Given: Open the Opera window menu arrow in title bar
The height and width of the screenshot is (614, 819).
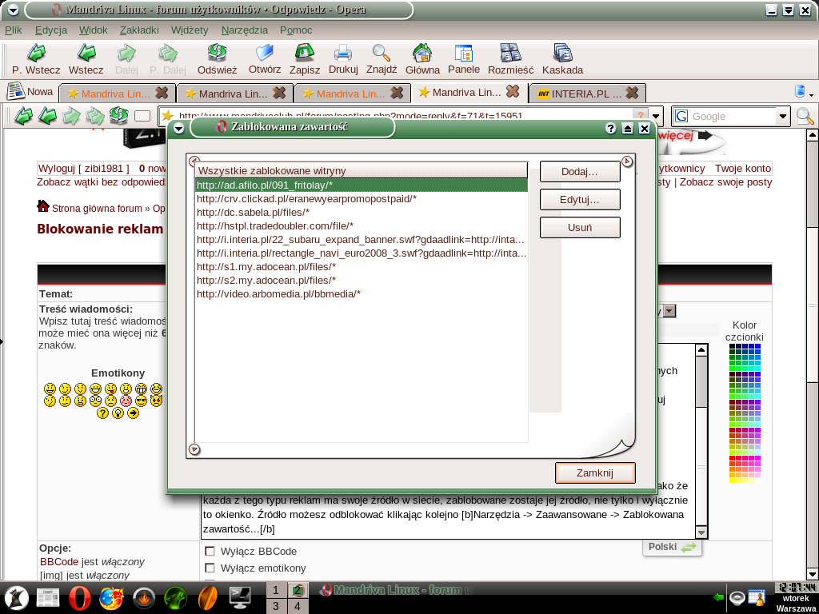Looking at the screenshot, I should pyautogui.click(x=14, y=10).
